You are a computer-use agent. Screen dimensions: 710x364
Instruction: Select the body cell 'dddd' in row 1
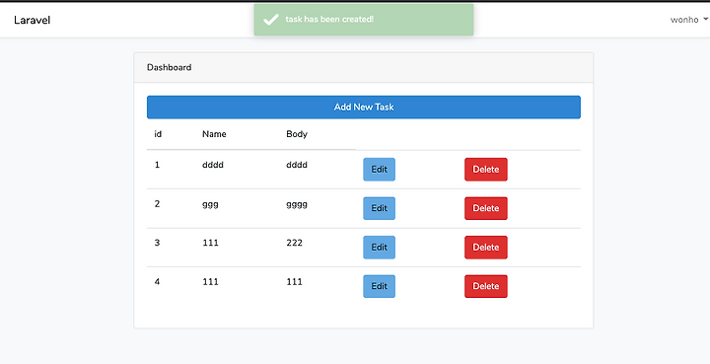pyautogui.click(x=297, y=165)
